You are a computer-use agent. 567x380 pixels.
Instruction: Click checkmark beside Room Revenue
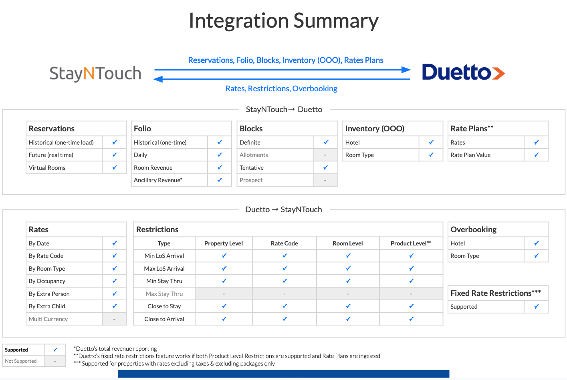220,167
